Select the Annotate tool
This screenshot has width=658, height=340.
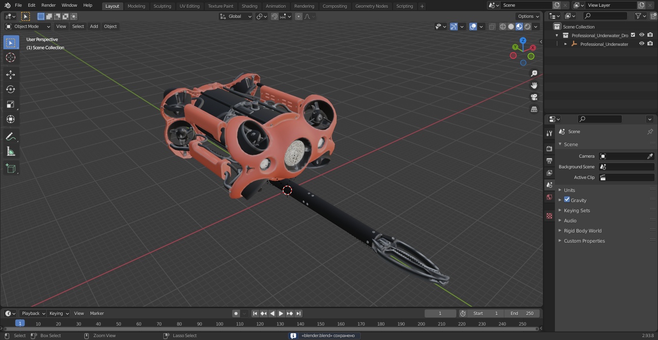pyautogui.click(x=11, y=136)
